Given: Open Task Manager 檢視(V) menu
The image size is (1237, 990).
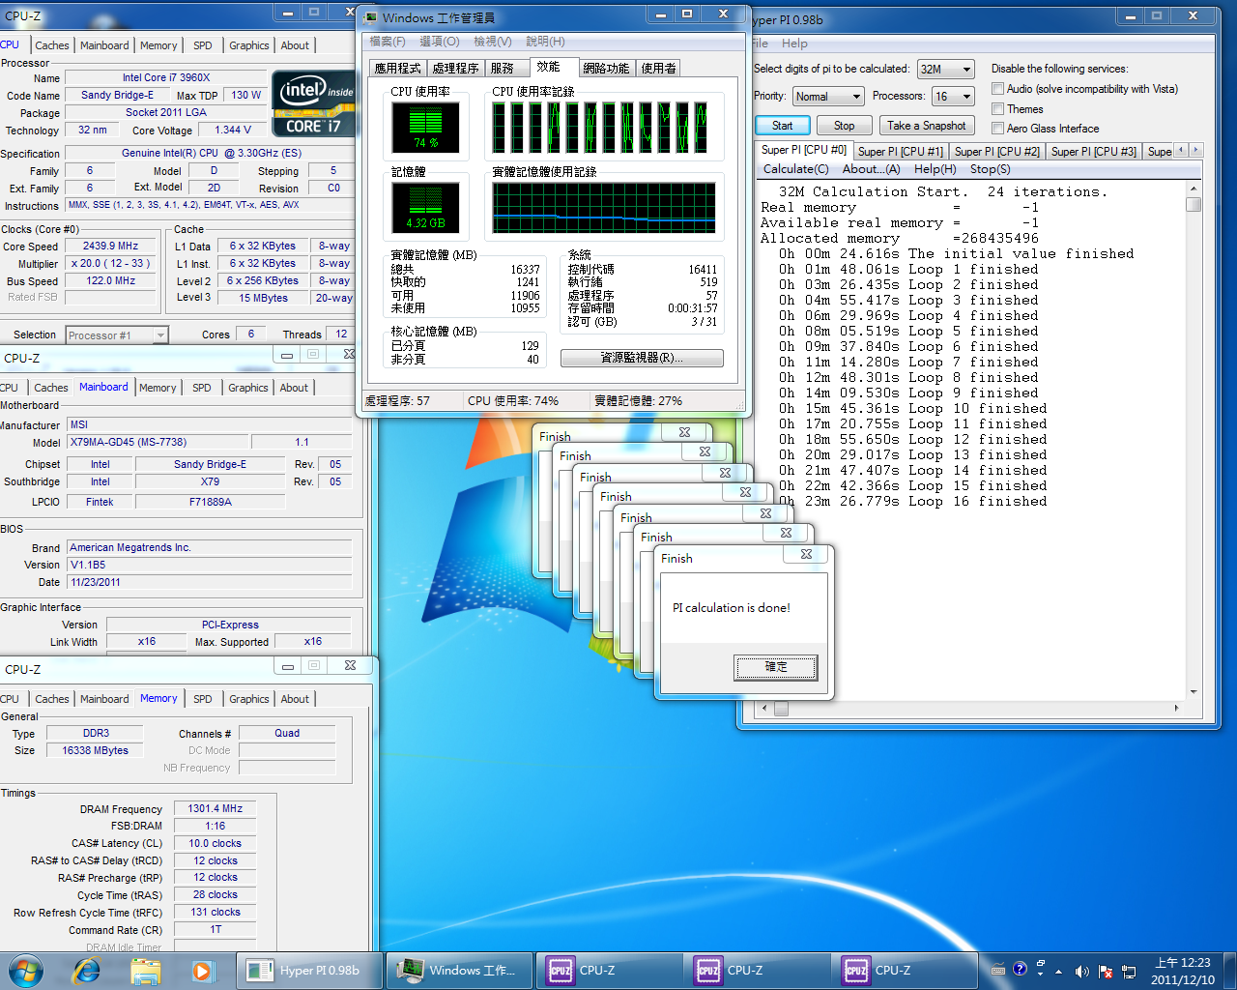Looking at the screenshot, I should click(493, 42).
